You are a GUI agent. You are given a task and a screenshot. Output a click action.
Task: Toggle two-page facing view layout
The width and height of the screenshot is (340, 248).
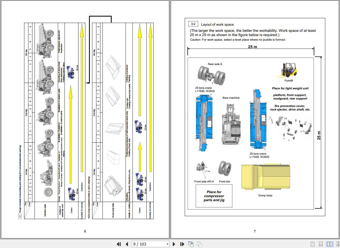[x=330, y=244]
